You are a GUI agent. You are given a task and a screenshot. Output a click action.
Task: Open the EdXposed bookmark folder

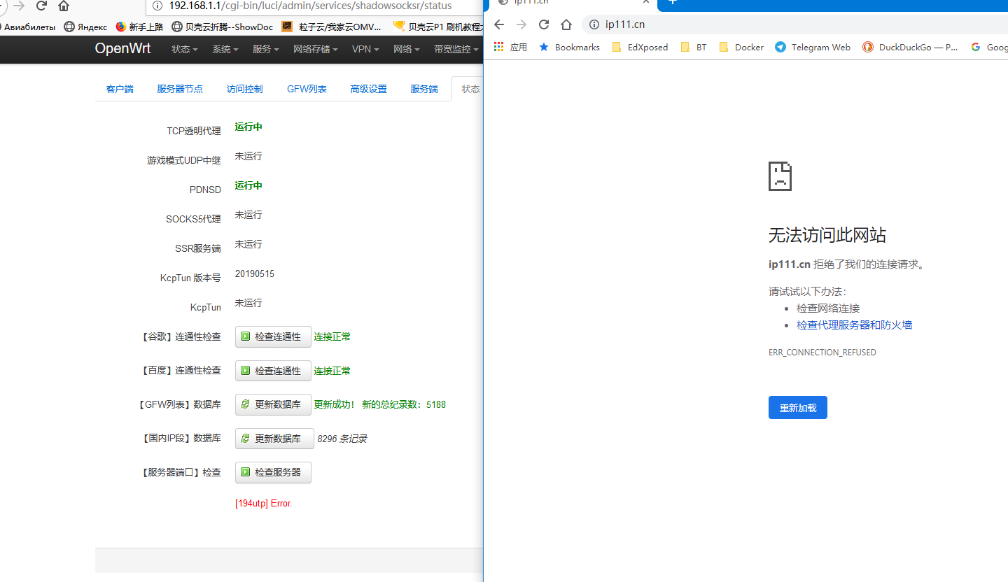point(640,47)
